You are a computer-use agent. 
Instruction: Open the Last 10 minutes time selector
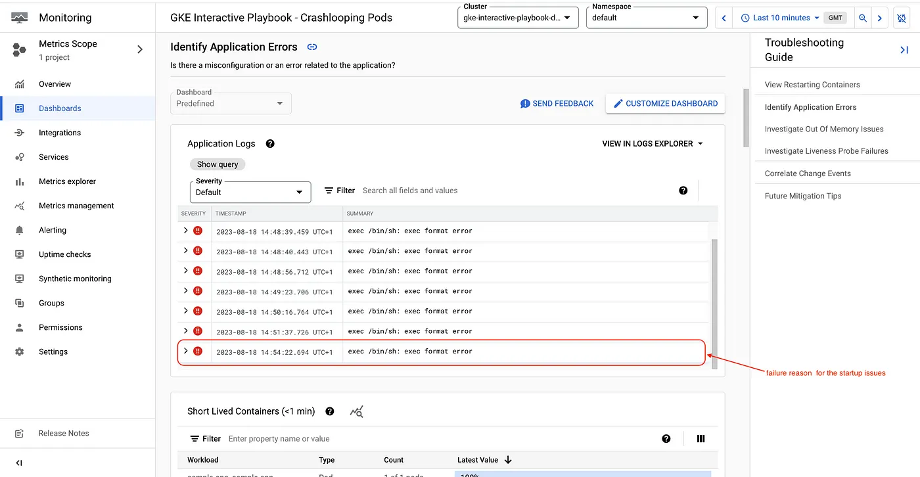779,18
